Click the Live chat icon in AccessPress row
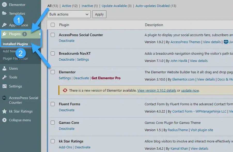Image resolution: width=233 pixels, height=152 pixels. tap(226, 42)
